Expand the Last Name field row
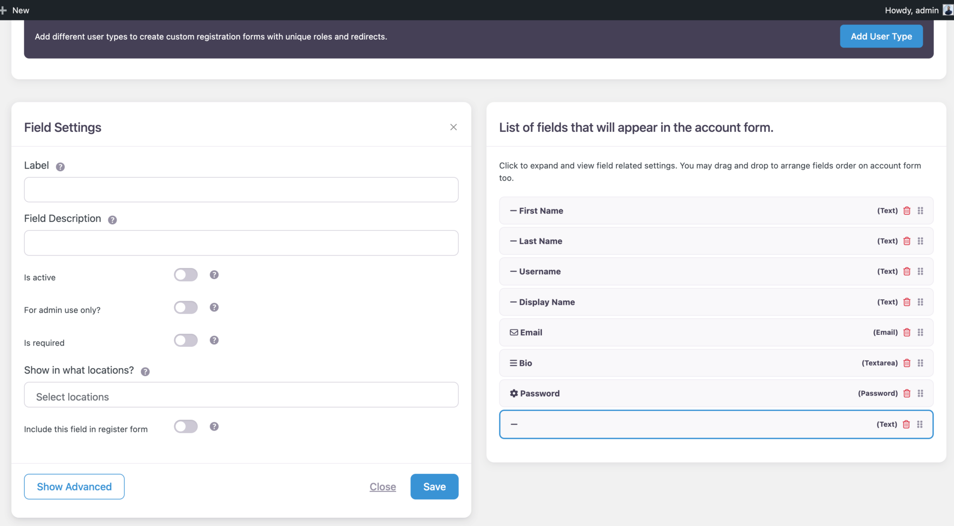The image size is (954, 526). point(716,241)
